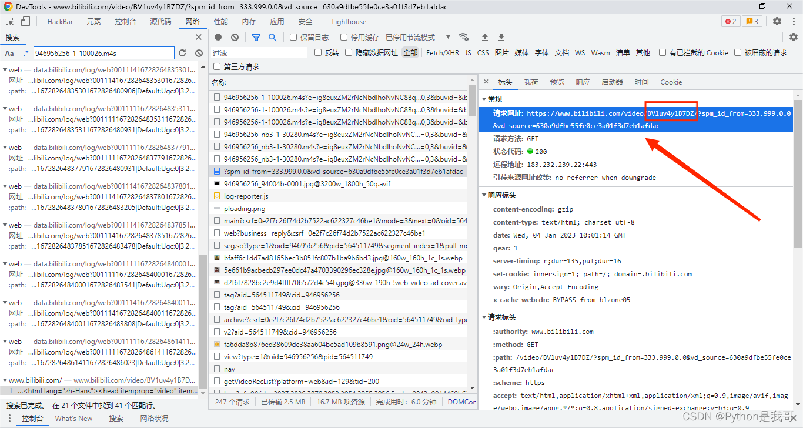Collapse web result ending 4835301 in search
This screenshot has width=803, height=428.
coord(5,70)
